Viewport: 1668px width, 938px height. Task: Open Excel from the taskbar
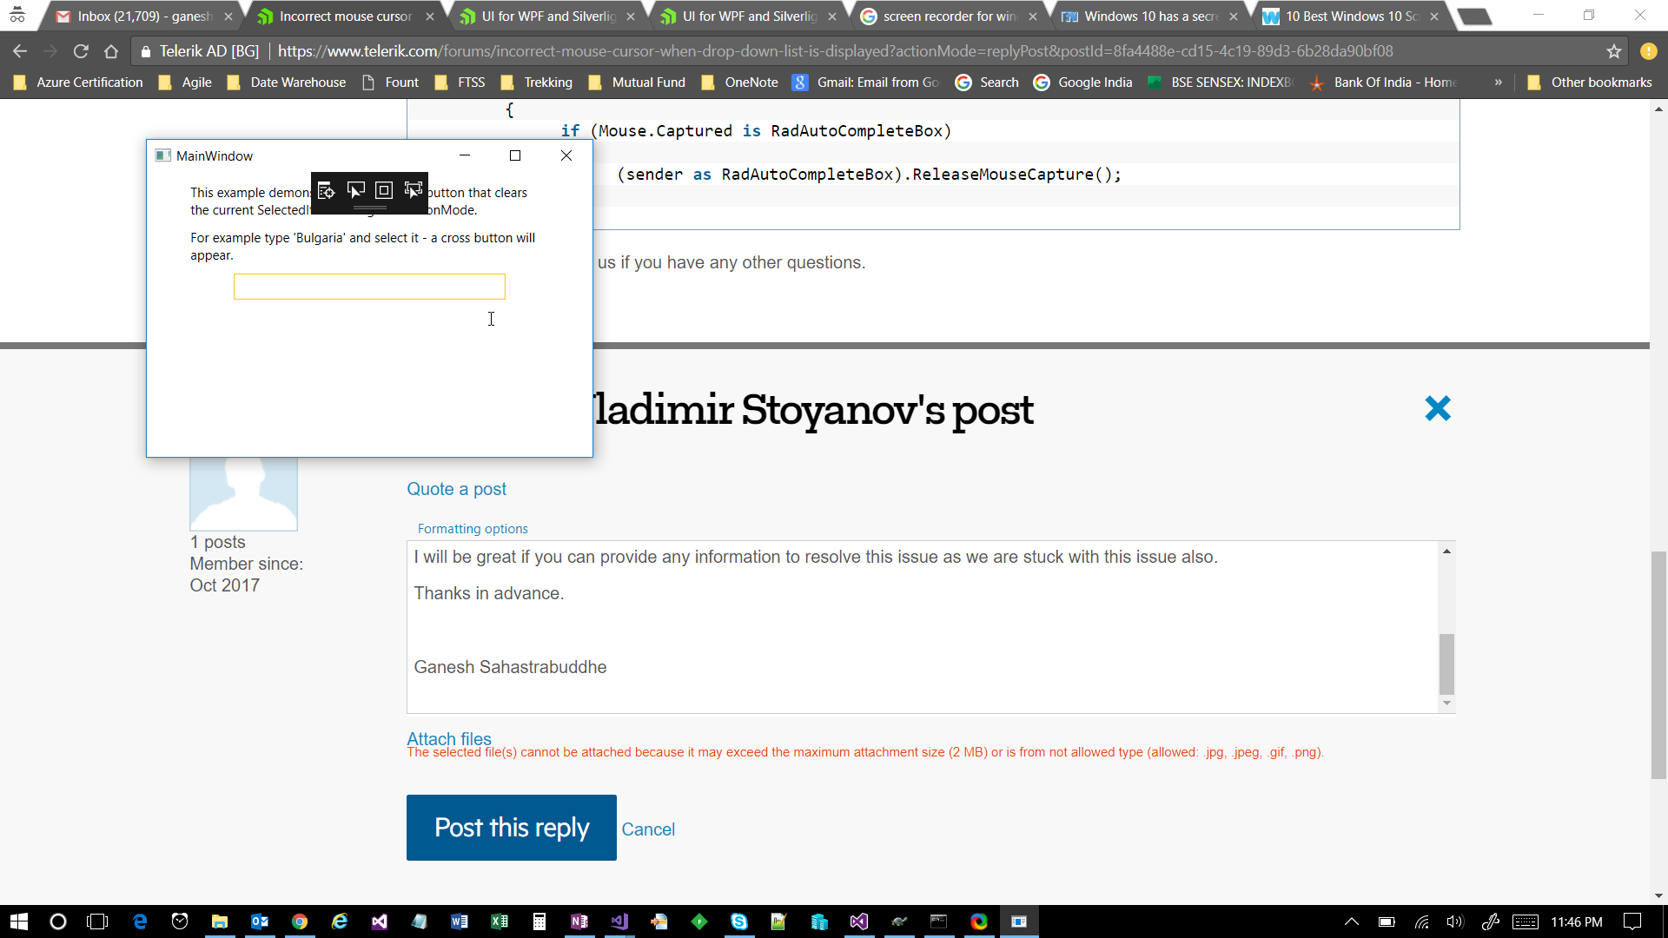[x=500, y=921]
